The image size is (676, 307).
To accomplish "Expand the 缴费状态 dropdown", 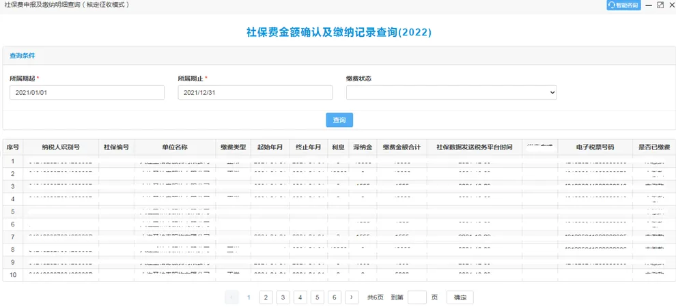I will (451, 92).
